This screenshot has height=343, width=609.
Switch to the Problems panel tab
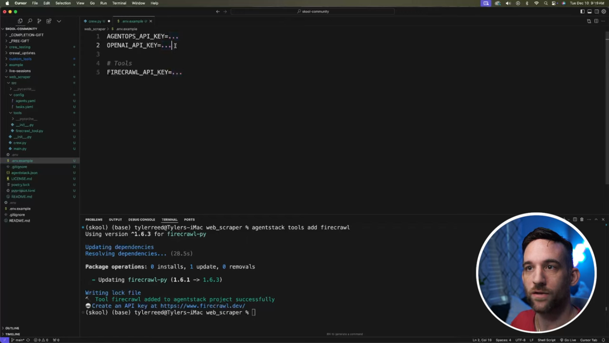94,220
